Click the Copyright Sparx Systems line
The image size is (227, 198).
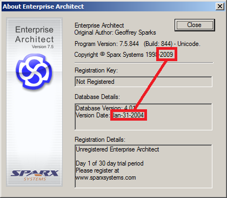(124, 55)
